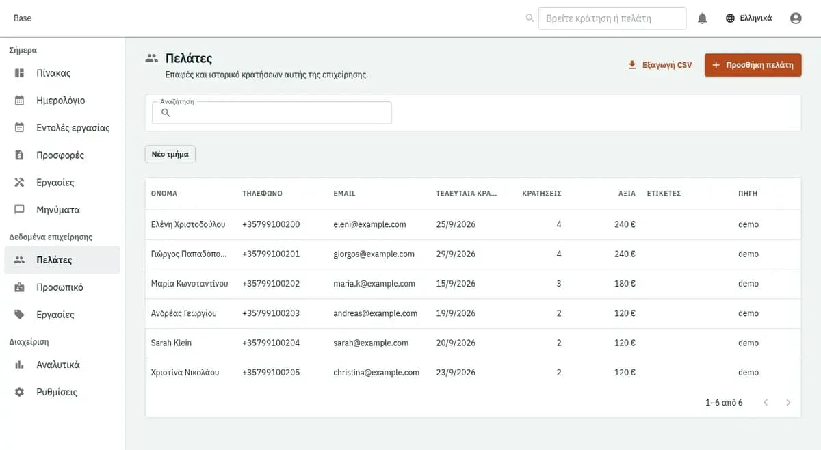Go to previous page of customer table
This screenshot has height=450, width=821.
[766, 403]
